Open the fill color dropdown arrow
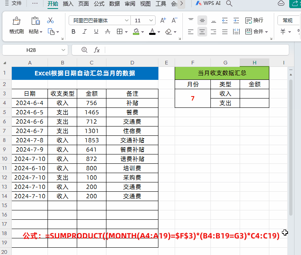Screen dimensions: 301x255 coord(143,32)
